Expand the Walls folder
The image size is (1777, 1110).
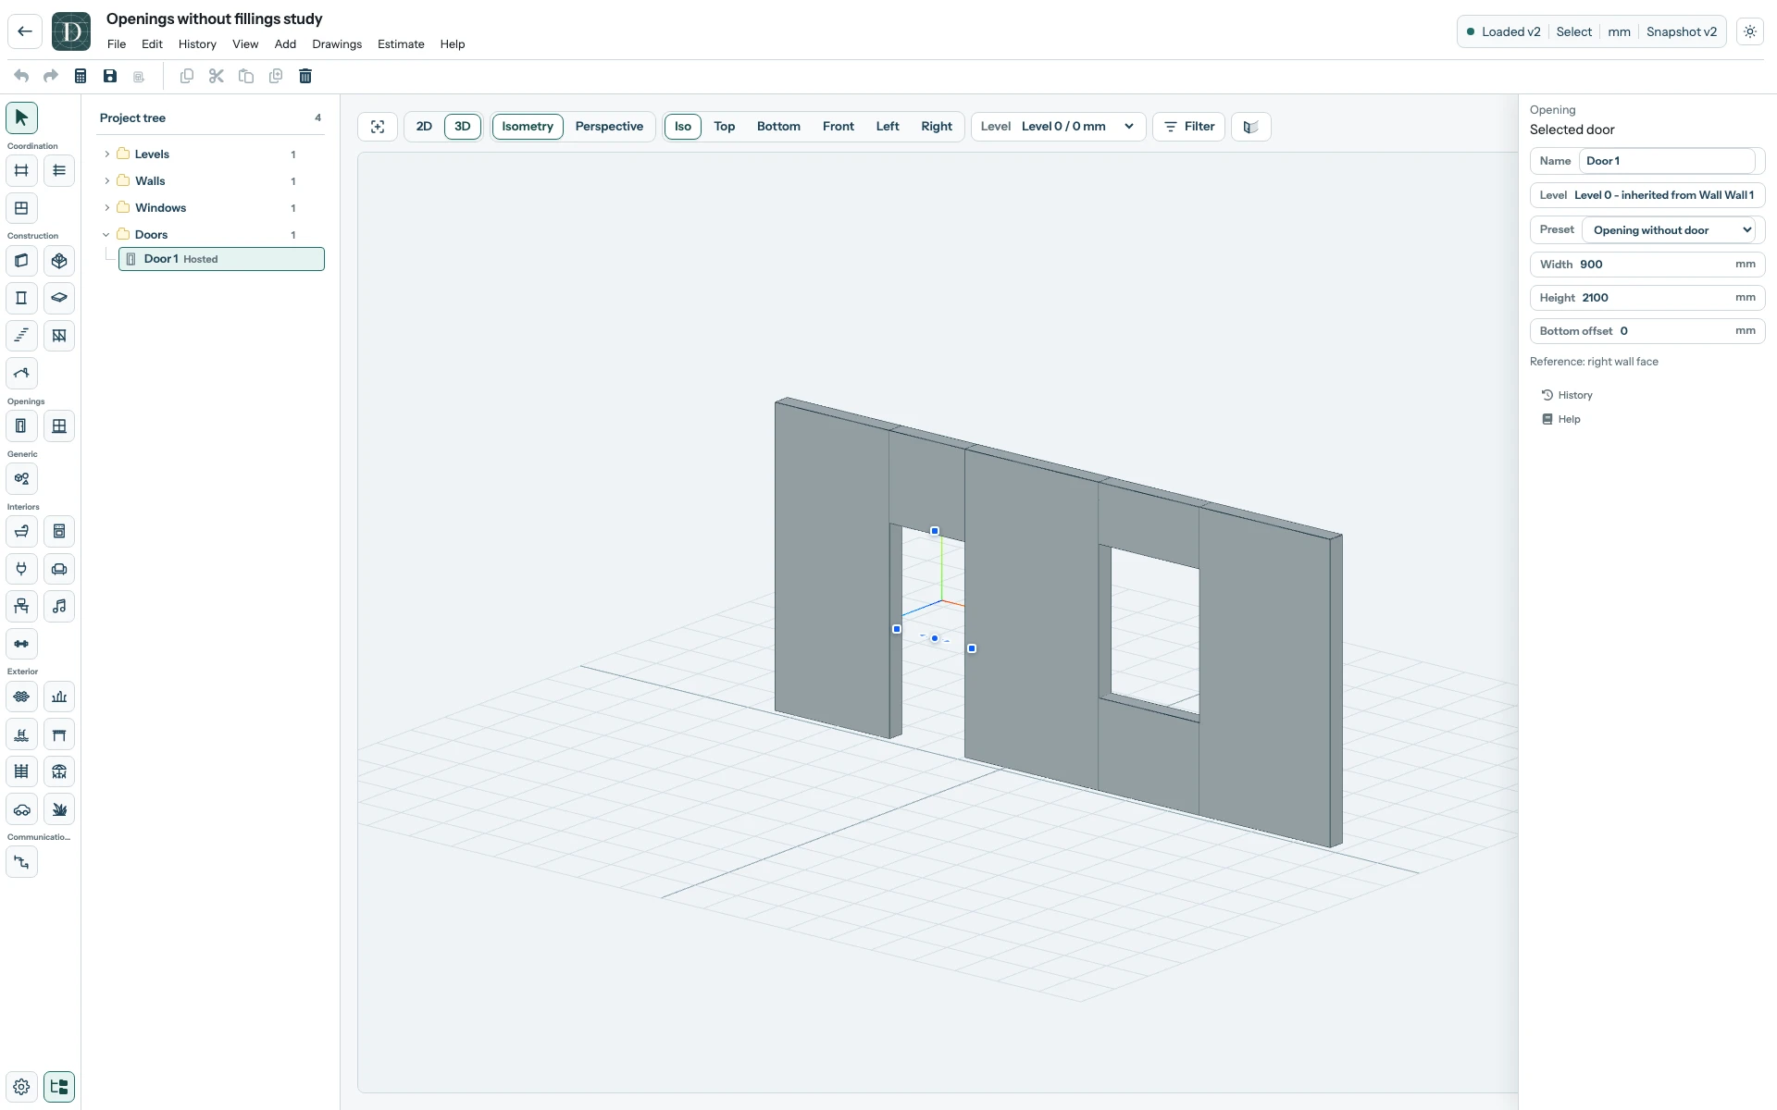(x=107, y=181)
